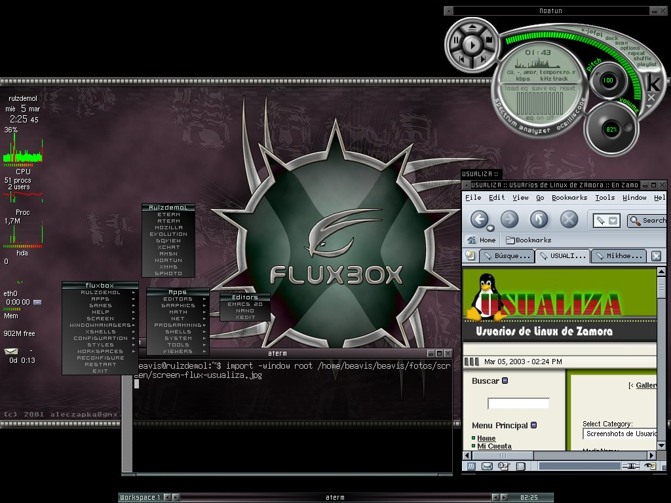Open Noatun options
The height and width of the screenshot is (503, 671).
[630, 48]
